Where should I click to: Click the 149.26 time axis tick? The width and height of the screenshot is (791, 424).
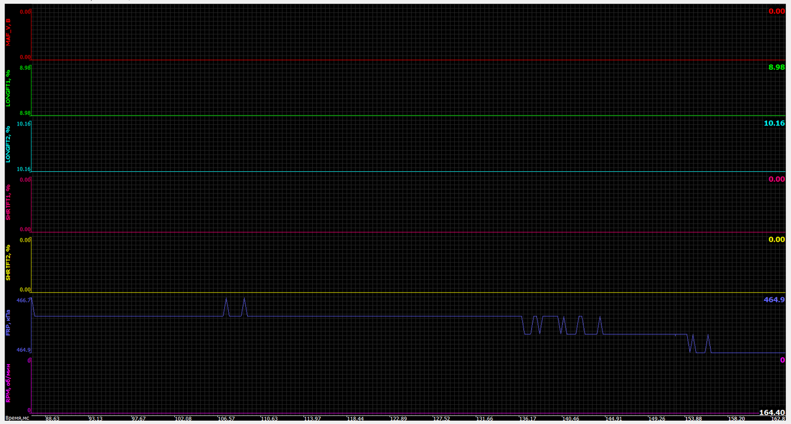657,418
